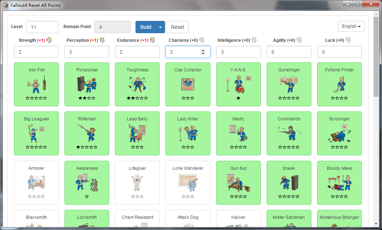This screenshot has height=230, width=382.
Task: Select the Gunslinger perk card
Action: [289, 84]
